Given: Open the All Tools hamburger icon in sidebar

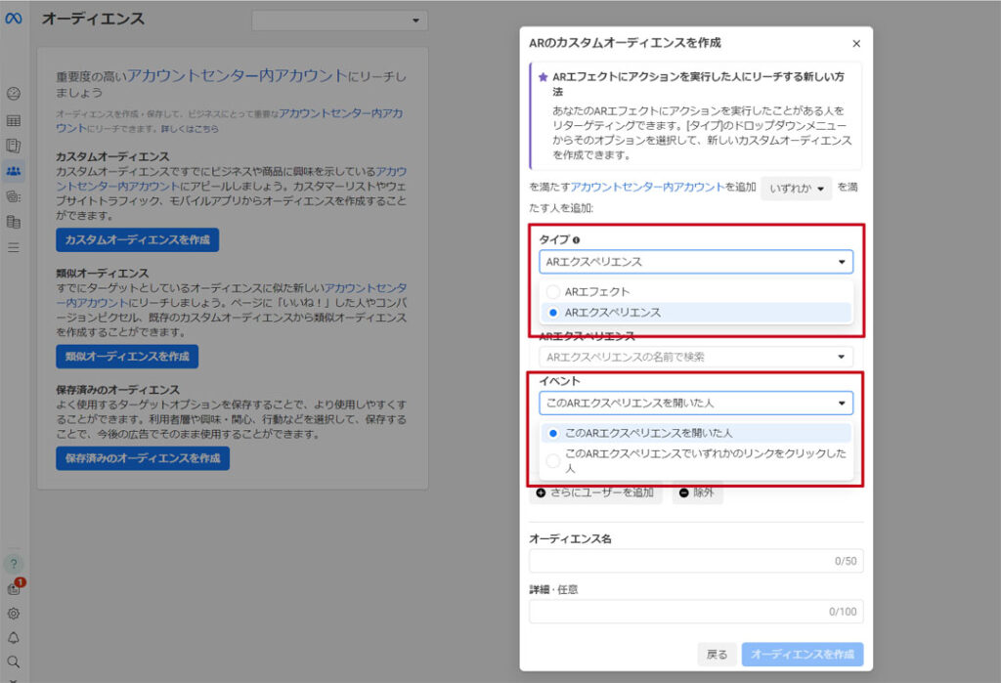Looking at the screenshot, I should click(13, 249).
